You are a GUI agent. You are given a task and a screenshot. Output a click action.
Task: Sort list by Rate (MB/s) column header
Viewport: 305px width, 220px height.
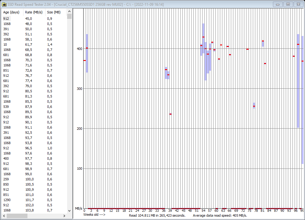click(x=34, y=12)
